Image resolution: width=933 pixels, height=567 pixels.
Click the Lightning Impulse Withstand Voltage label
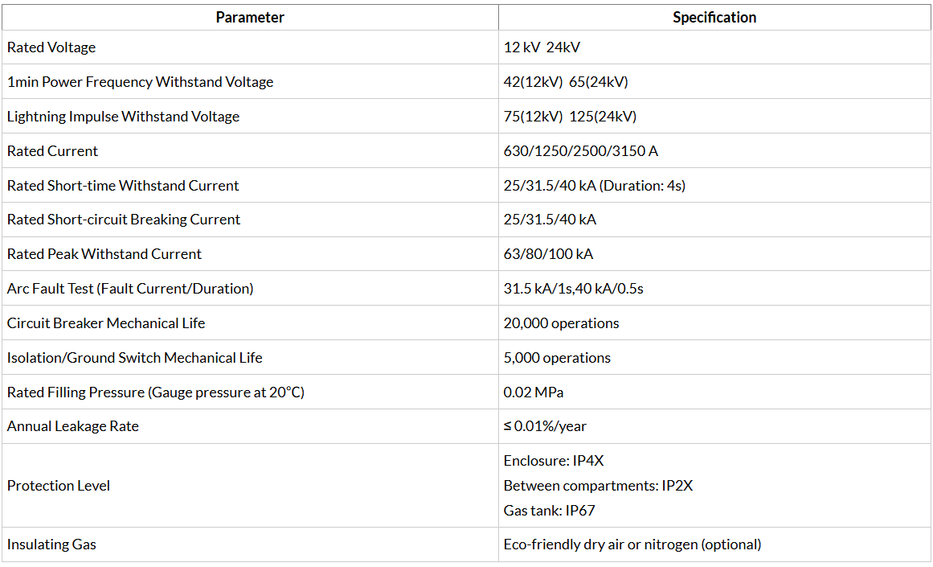[123, 117]
